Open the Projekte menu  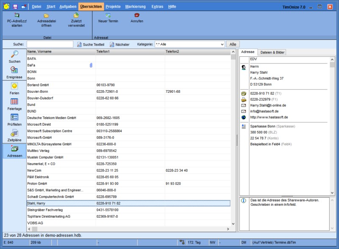click(x=113, y=7)
